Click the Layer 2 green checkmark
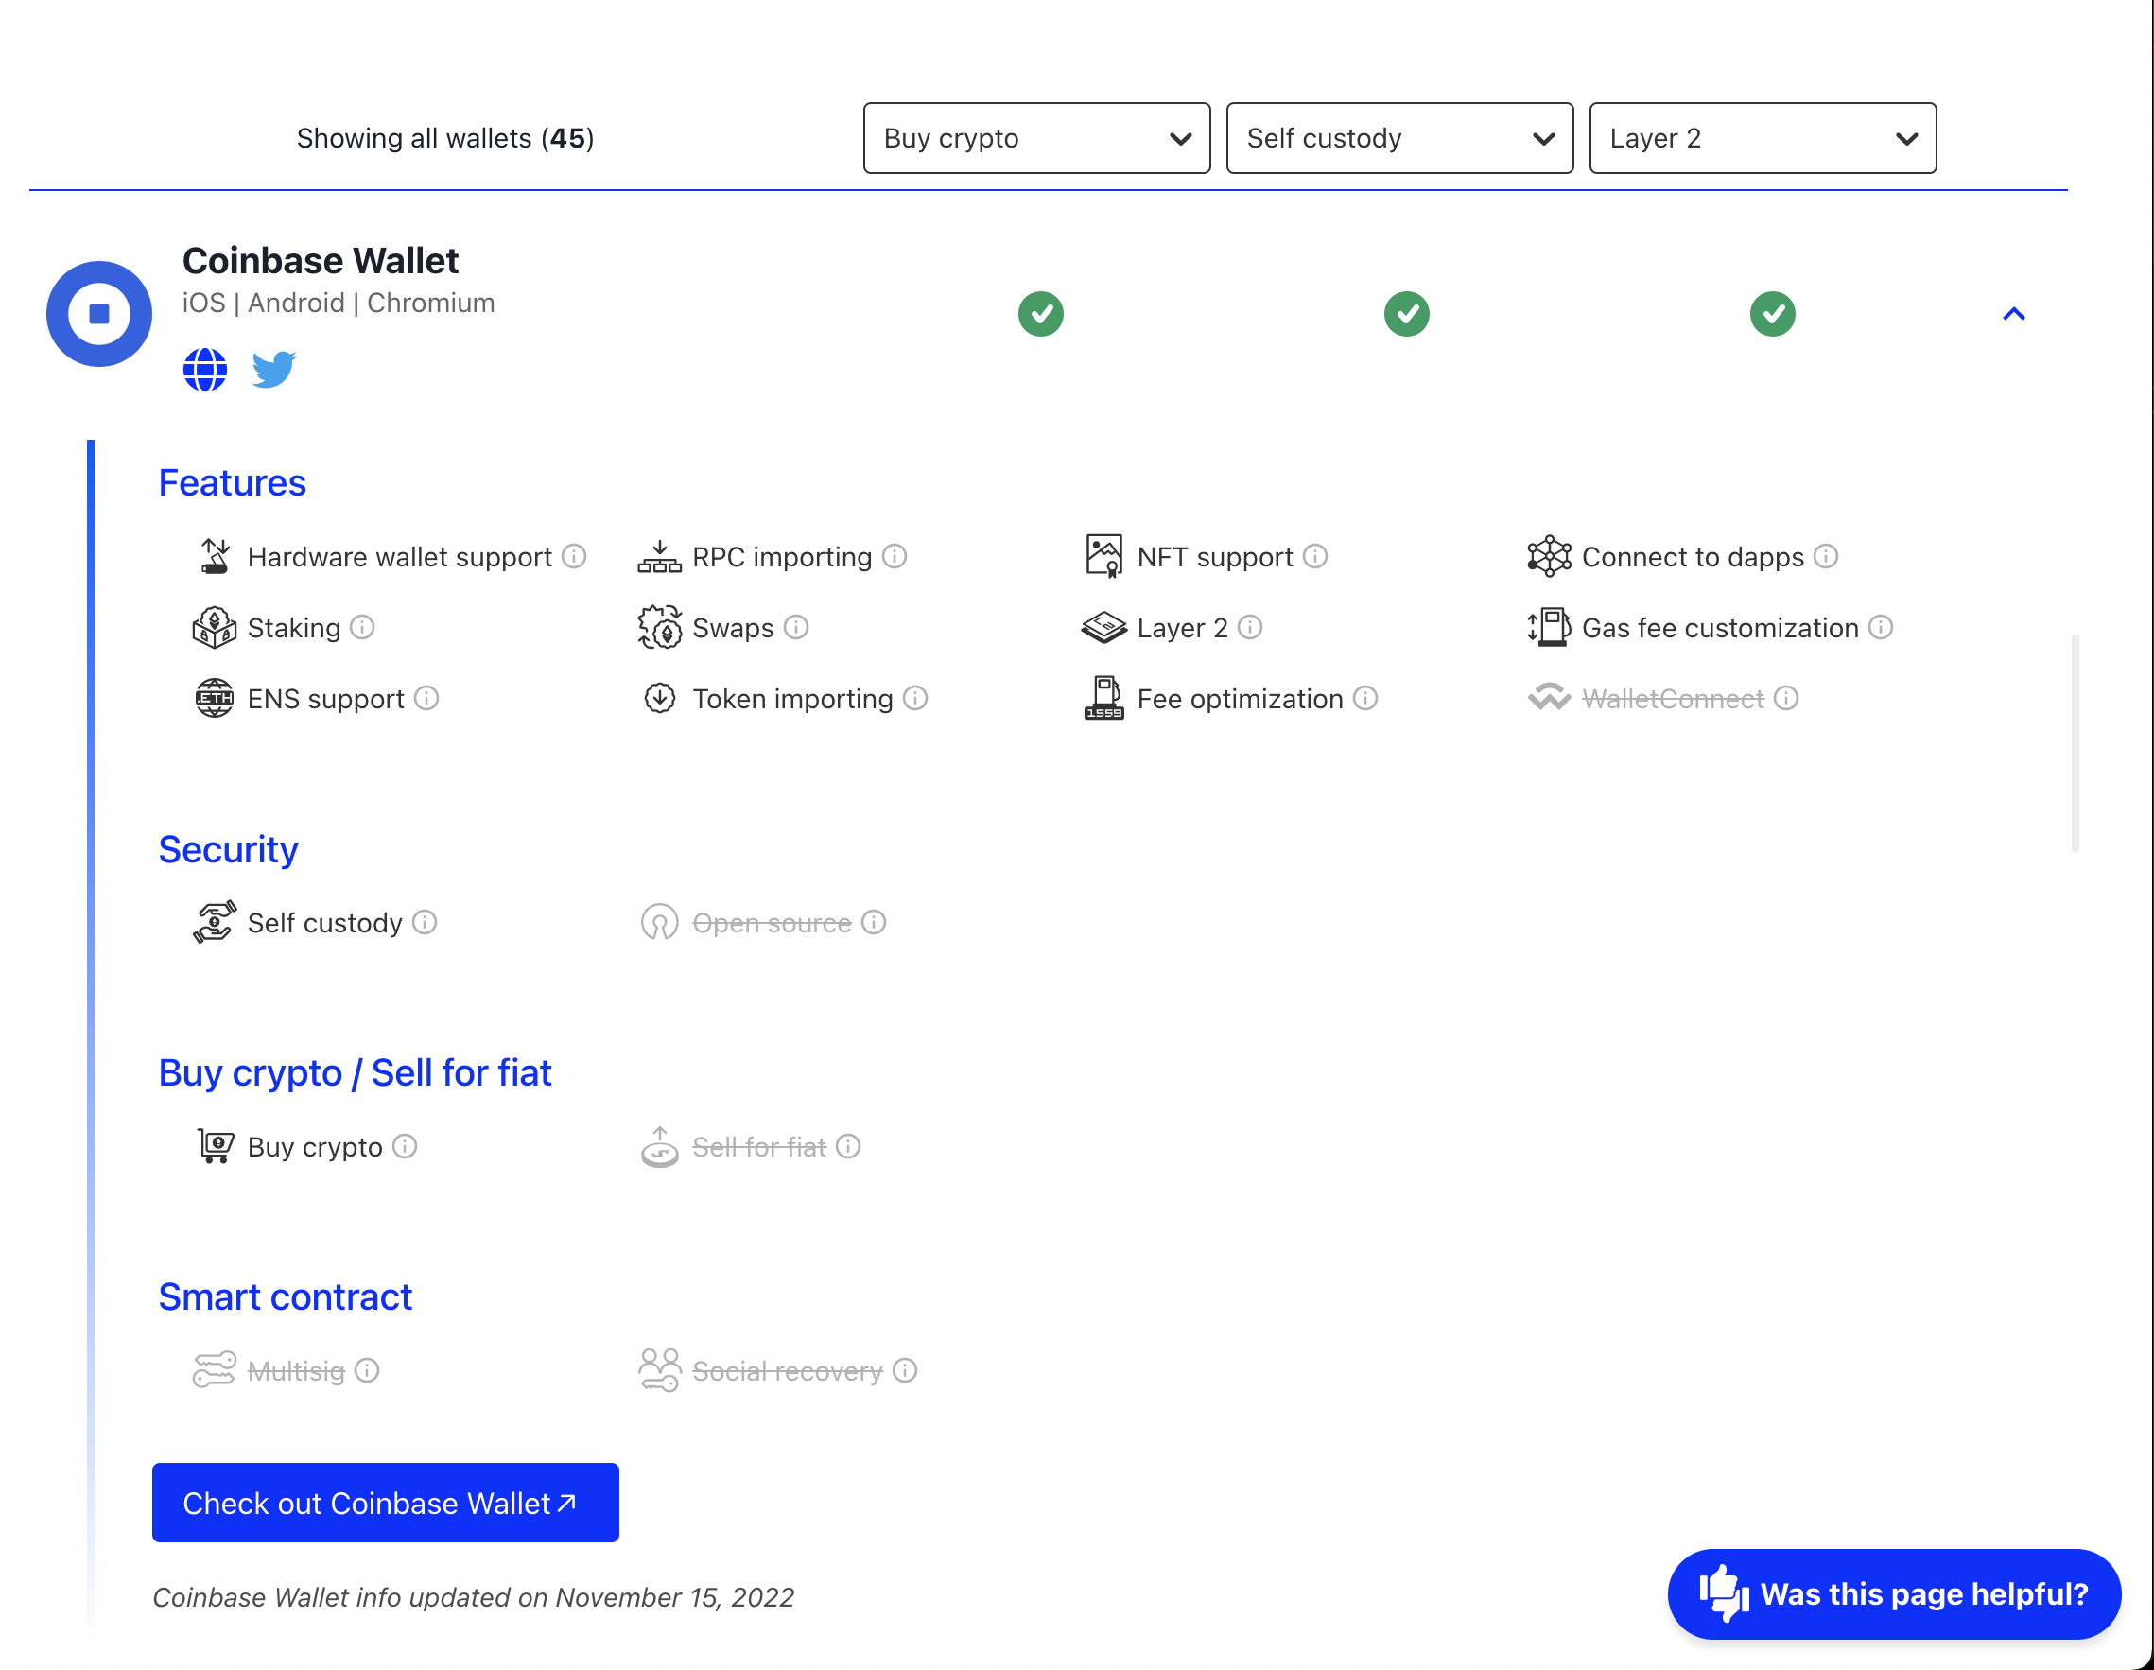Image resolution: width=2154 pixels, height=1670 pixels. pyautogui.click(x=1772, y=314)
